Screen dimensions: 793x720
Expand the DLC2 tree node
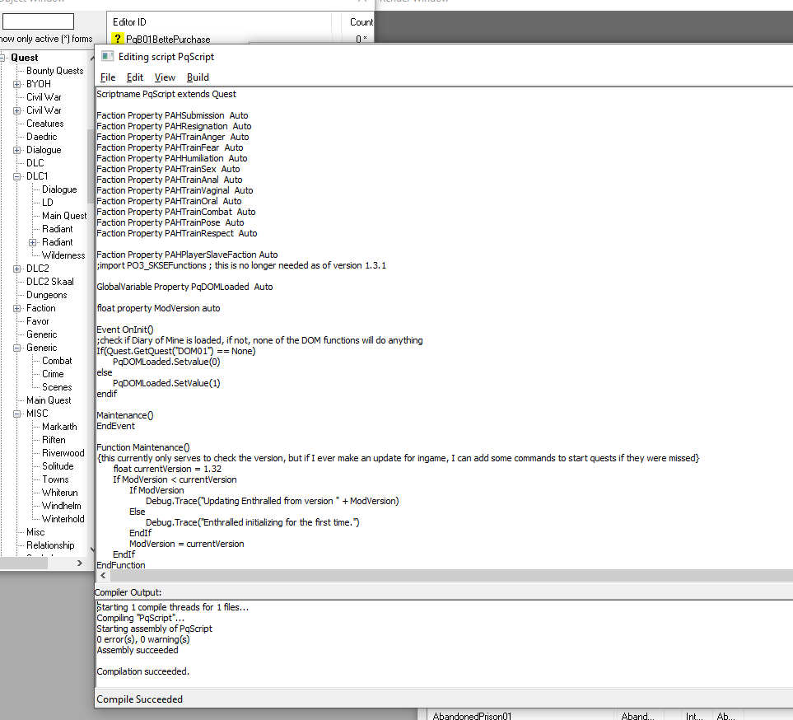point(16,269)
